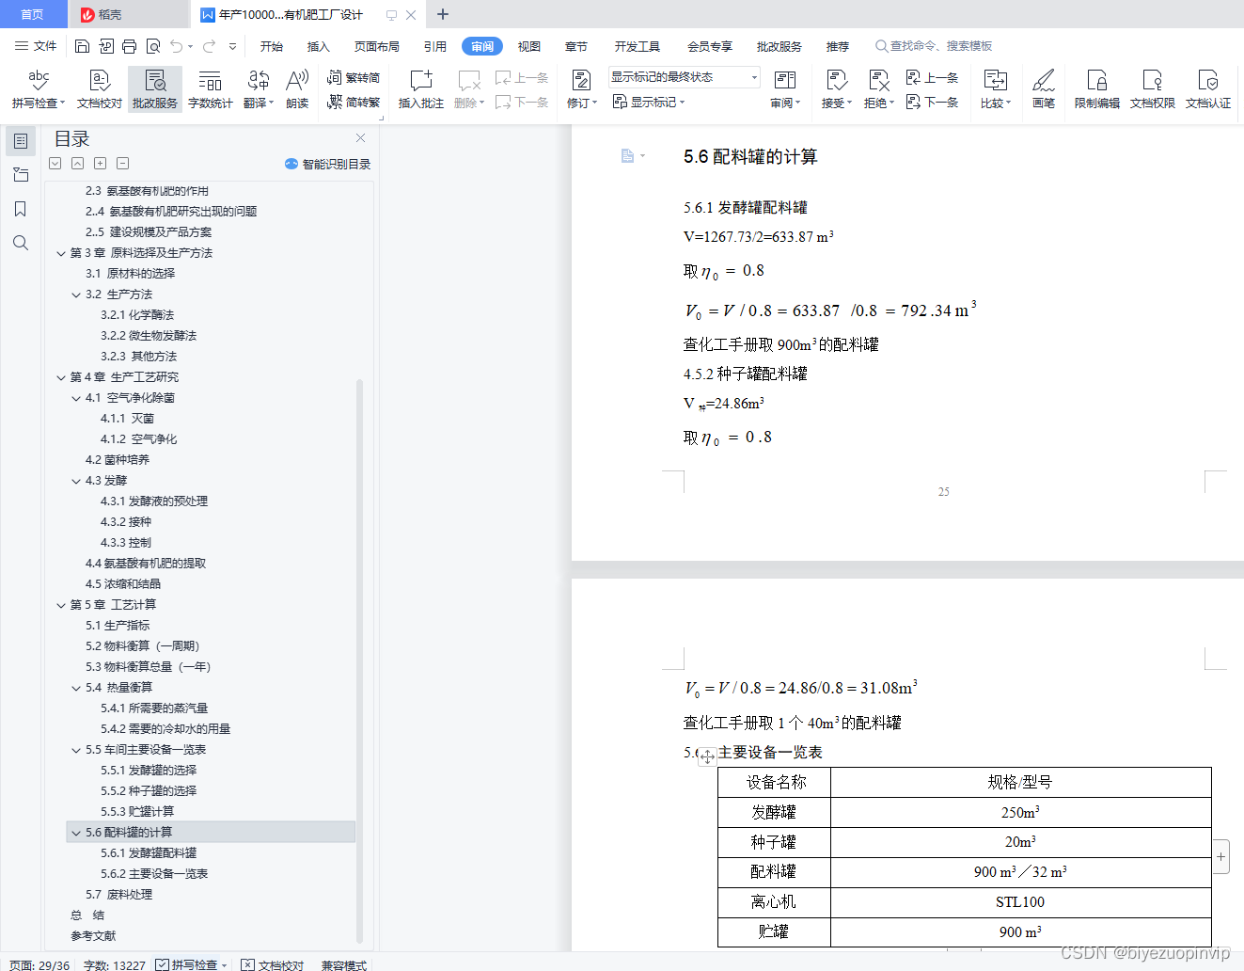Click table cell STL100

pos(1020,901)
